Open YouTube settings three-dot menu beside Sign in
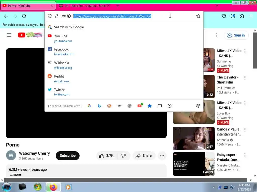Screen dimensions: 257x192 pyautogui.click(x=217, y=35)
